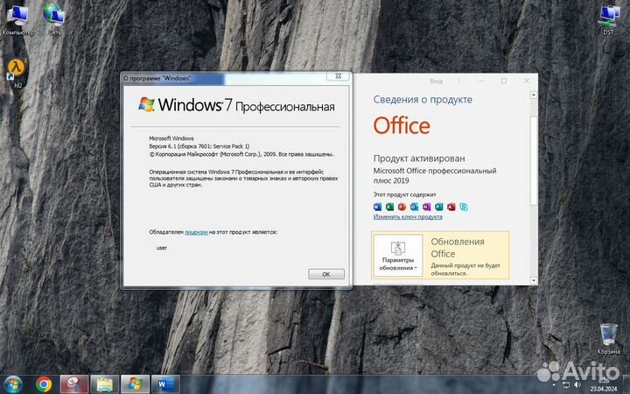This screenshot has width=630, height=394.
Task: Click the Excel icon in Office product list
Action: coord(389,207)
